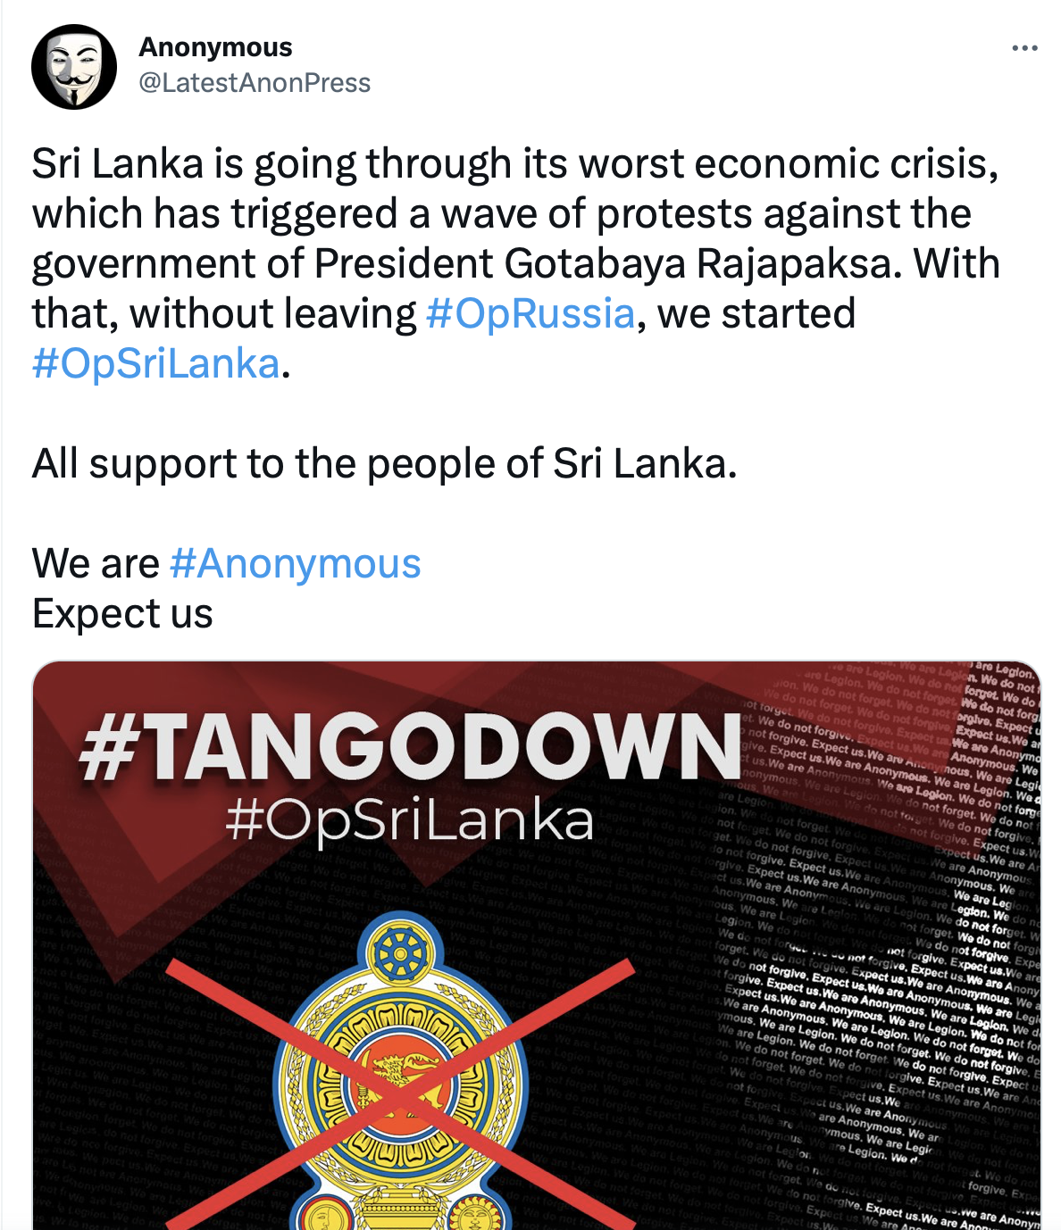Image resolution: width=1061 pixels, height=1230 pixels.
Task: Open the Guy Fawkes mask profile avatar
Action: [x=74, y=67]
